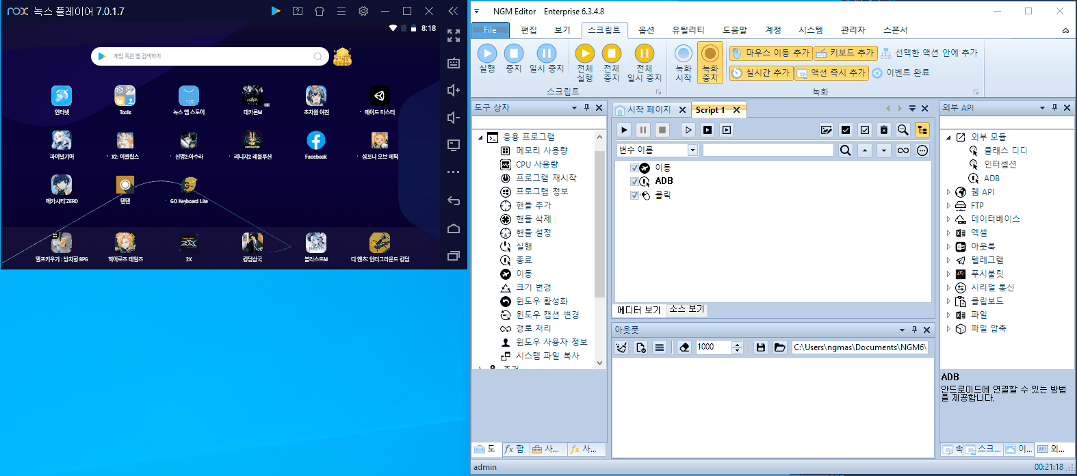Screen dimensions: 1077x476
Task: Click the check-all filled checkbox icon
Action: [846, 130]
